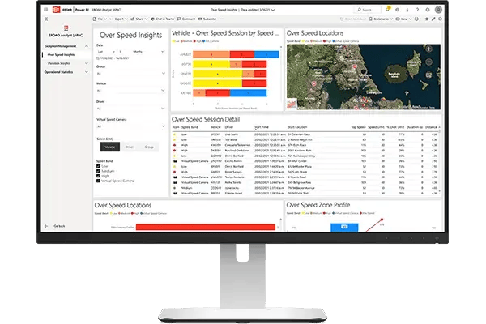Click the Comment button
The image size is (486, 324).
coord(186,19)
